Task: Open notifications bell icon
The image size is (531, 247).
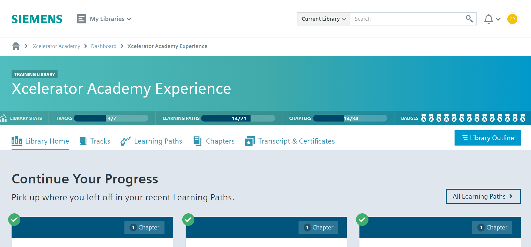Action: (488, 19)
